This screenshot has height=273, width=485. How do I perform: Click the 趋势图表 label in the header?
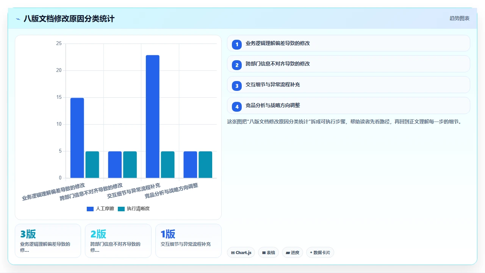(459, 18)
